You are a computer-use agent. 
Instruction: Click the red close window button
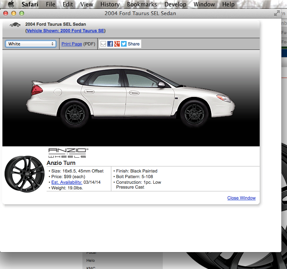point(6,13)
